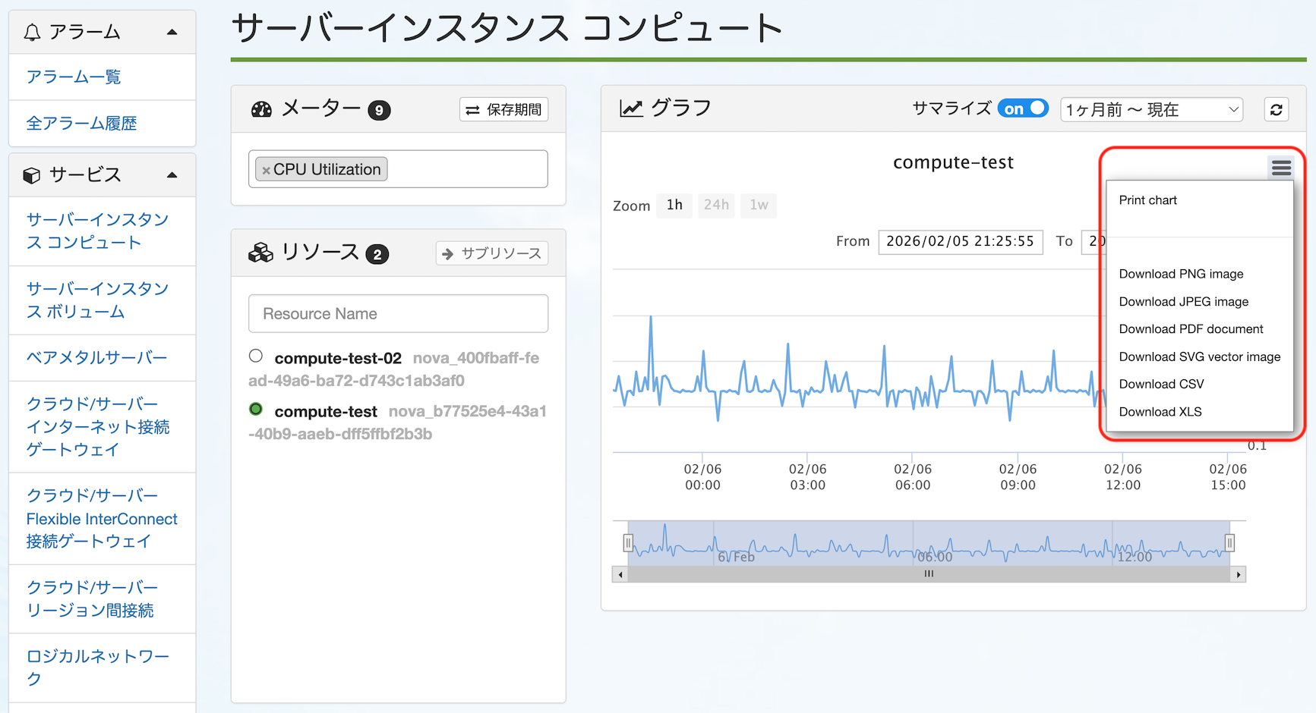Click the right navigator range handle

(1229, 542)
